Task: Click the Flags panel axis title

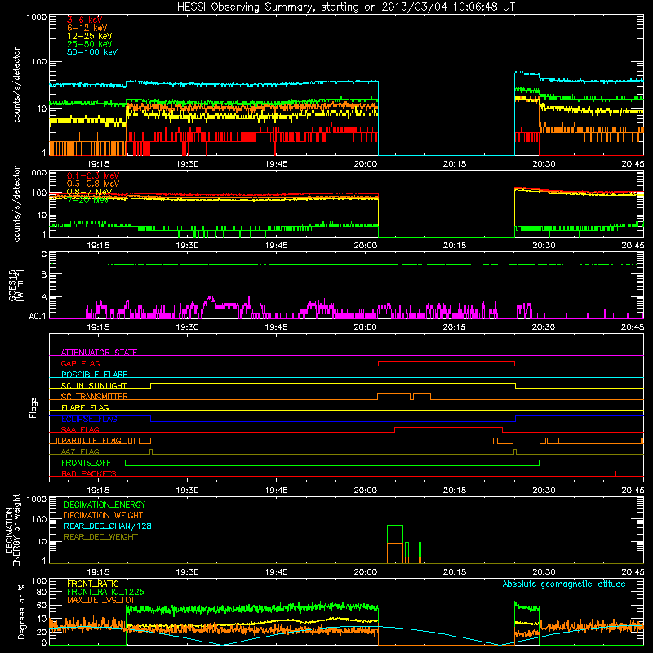Action: click(33, 407)
